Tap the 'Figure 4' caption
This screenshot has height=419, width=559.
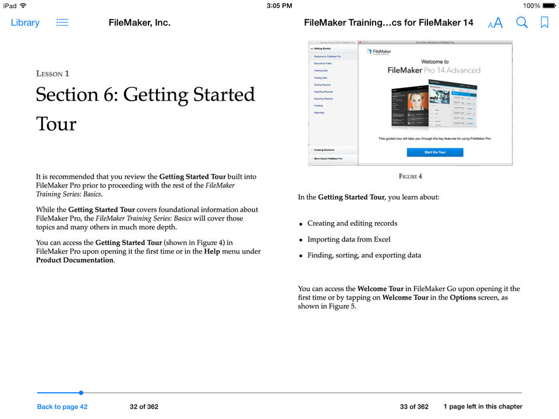click(x=411, y=176)
